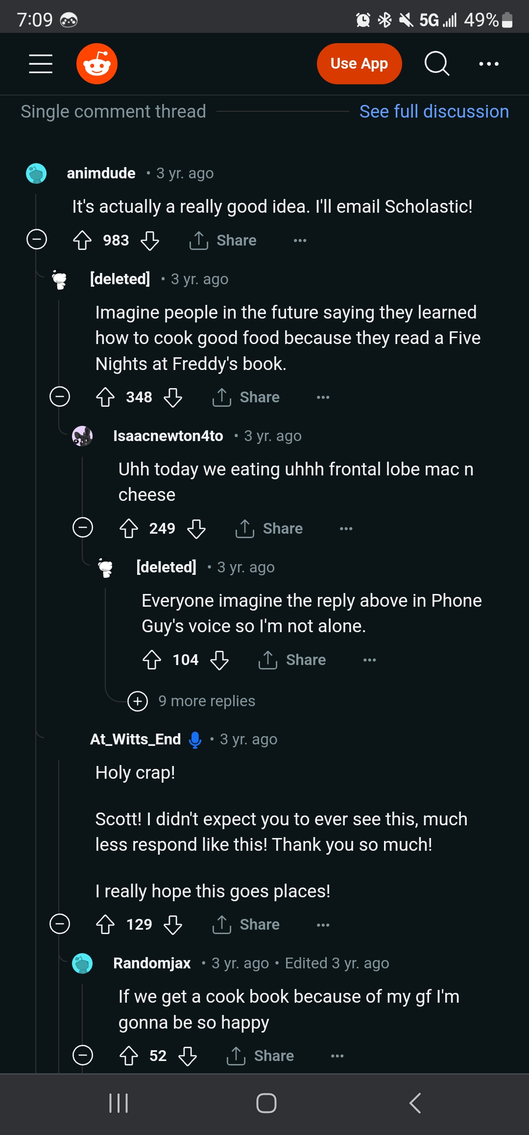The width and height of the screenshot is (529, 1135).
Task: Open the hamburger navigation menu
Action: click(41, 64)
